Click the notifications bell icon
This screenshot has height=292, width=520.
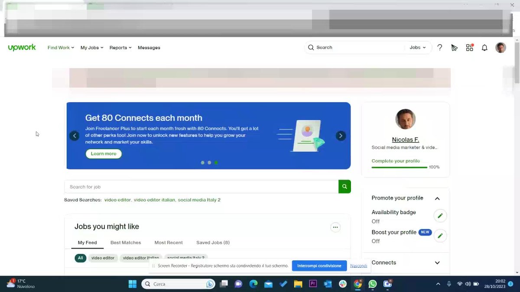[484, 48]
